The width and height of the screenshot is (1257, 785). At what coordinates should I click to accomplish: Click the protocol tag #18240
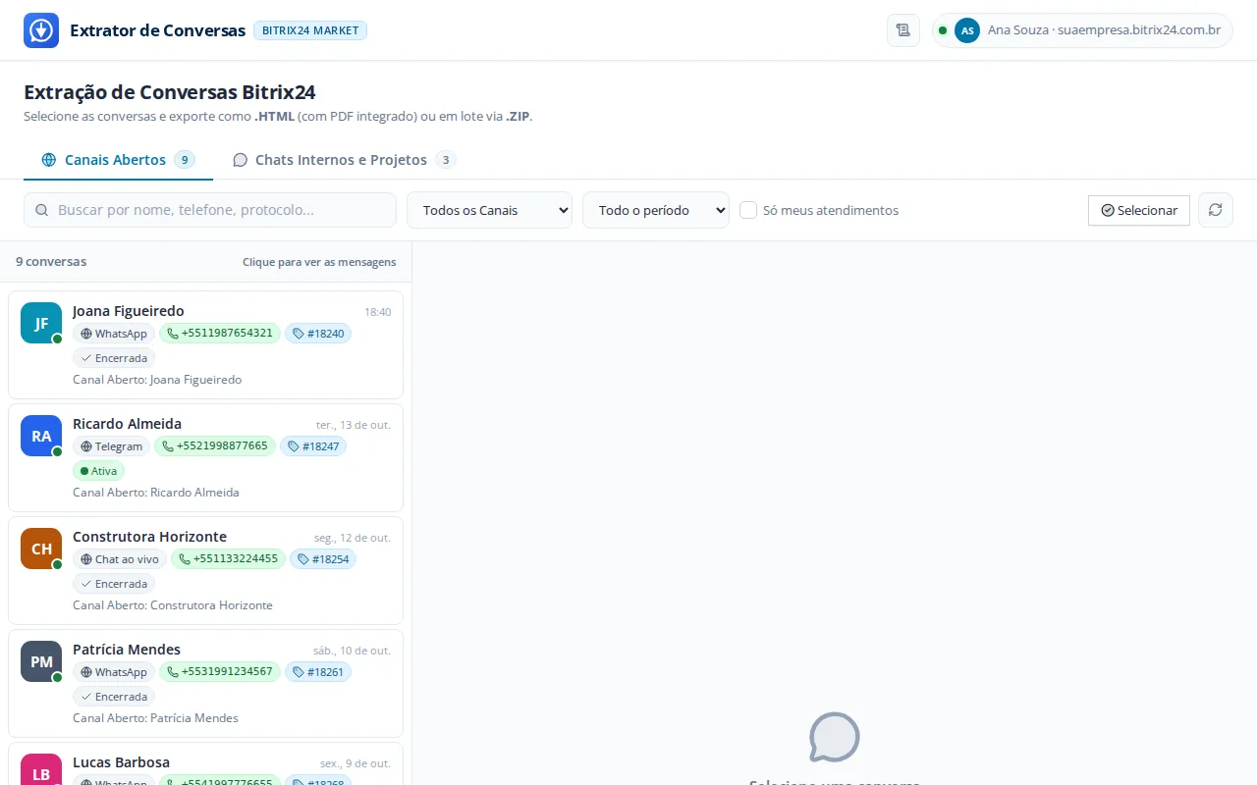click(318, 334)
